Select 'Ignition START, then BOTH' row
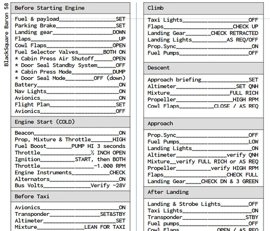The width and height of the screenshot is (270, 231). [x=70, y=159]
